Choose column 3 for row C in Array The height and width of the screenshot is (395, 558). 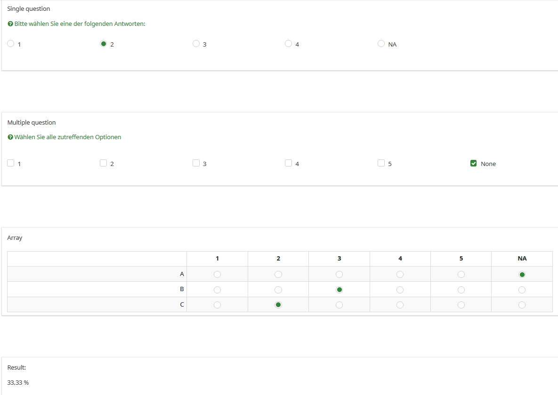click(x=339, y=305)
